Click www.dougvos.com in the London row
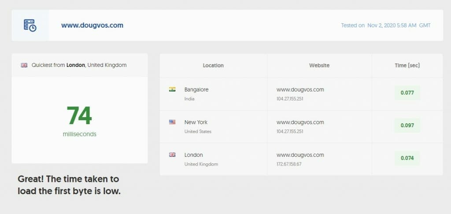451x214 pixels. [300, 155]
